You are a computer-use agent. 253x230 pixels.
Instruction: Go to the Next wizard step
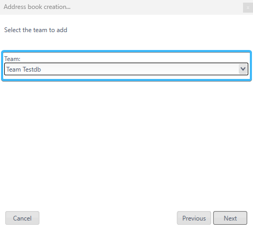click(x=230, y=218)
